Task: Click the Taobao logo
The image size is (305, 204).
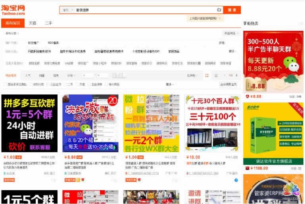Action: click(x=13, y=10)
